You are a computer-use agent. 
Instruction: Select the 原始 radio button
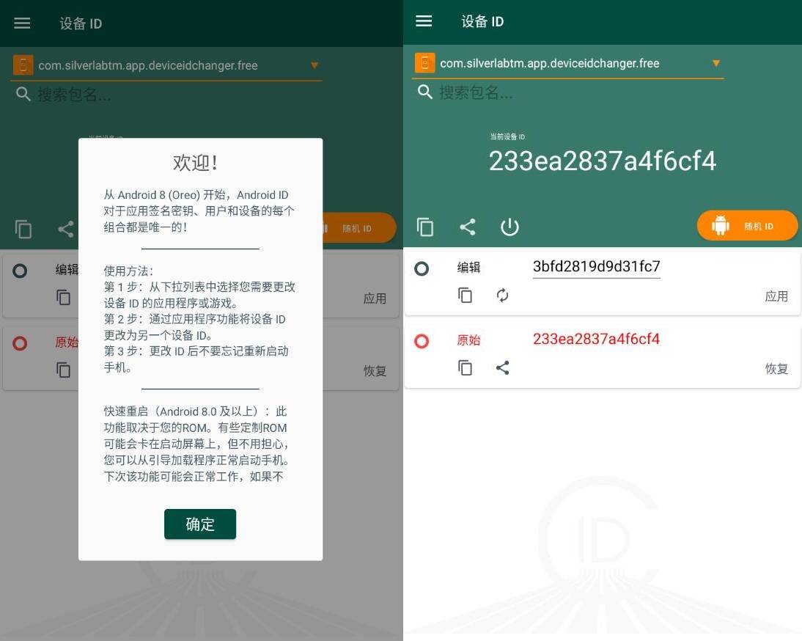coord(422,340)
